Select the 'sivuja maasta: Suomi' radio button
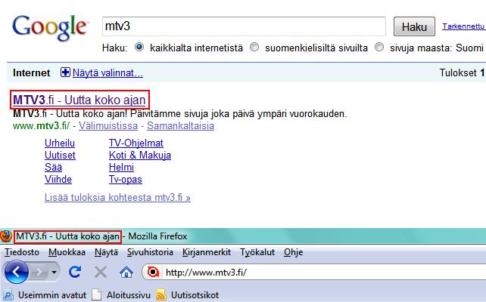Image resolution: width=486 pixels, height=302 pixels. pyautogui.click(x=379, y=48)
